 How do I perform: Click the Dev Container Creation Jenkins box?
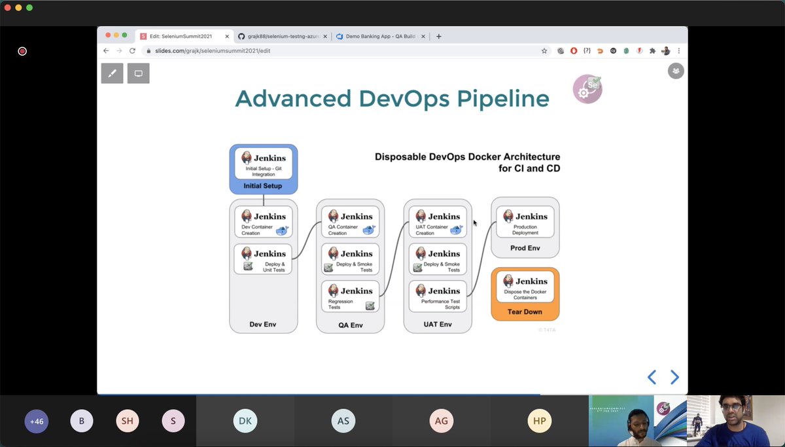[x=264, y=222]
